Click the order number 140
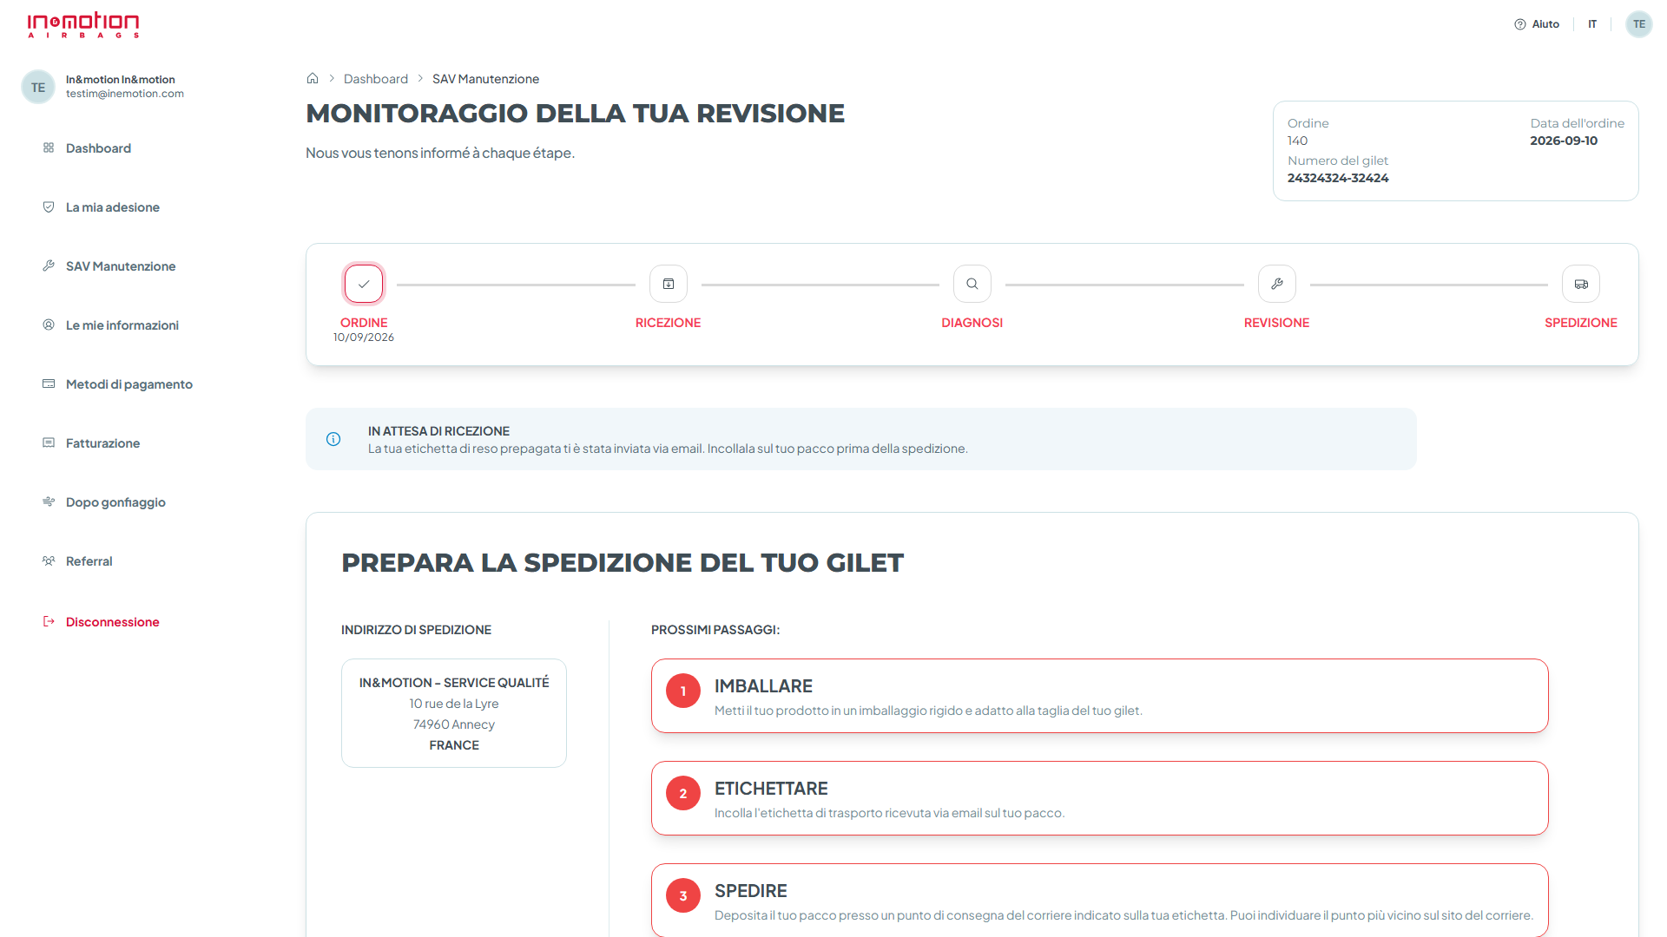1667x937 pixels. [1297, 141]
